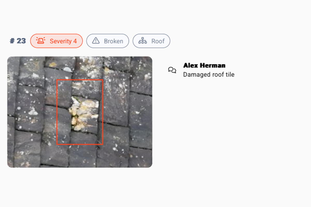Click the siren icon in Severity badge
This screenshot has height=207, width=311.
pos(40,41)
